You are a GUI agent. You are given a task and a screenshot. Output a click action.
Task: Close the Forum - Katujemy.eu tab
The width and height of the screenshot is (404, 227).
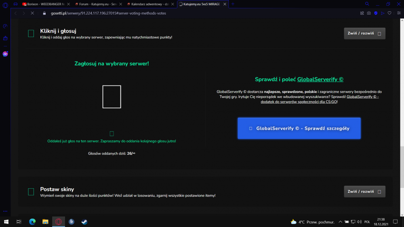(x=120, y=4)
